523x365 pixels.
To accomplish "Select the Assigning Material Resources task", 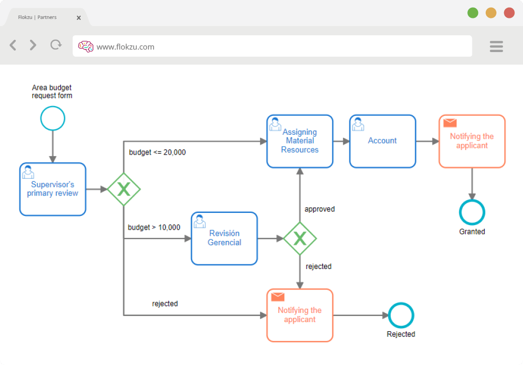I will pos(300,141).
